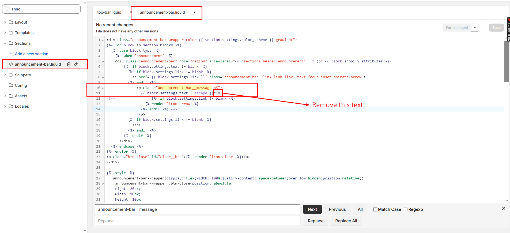Open the Snippets folder label

tap(23, 75)
